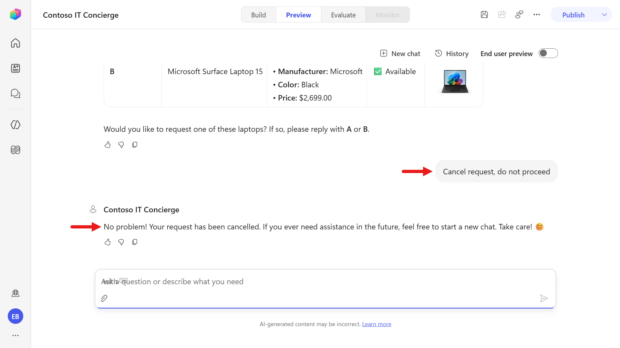
Task: Send the message with arrow icon
Action: click(544, 298)
